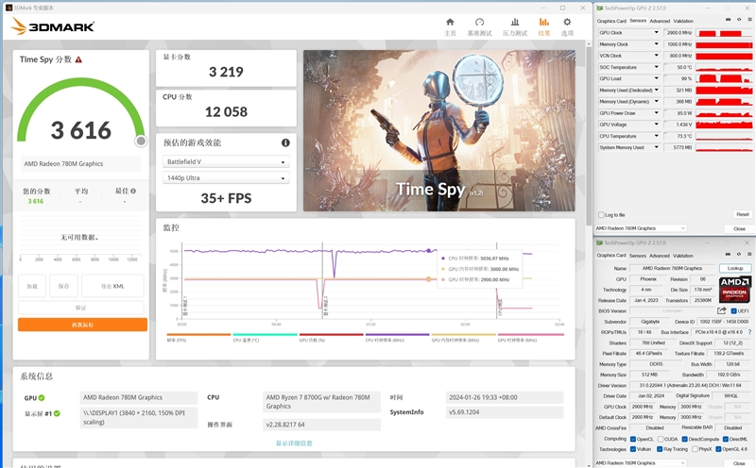Toggle the CUDA checkbox
This screenshot has width=756, height=468.
pyautogui.click(x=661, y=439)
